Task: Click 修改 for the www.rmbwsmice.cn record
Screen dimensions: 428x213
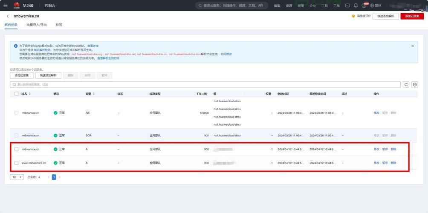Action: [376, 163]
